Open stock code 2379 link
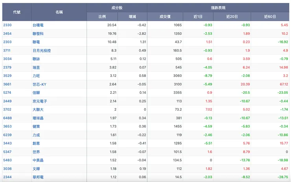The image size is (291, 182). point(7,67)
